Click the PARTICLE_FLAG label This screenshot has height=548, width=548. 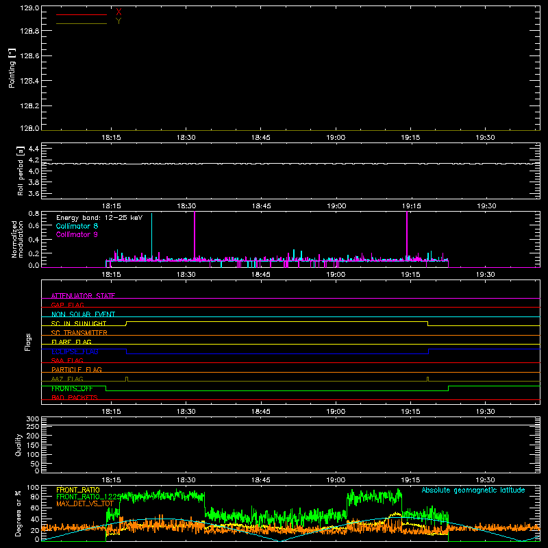(x=77, y=369)
